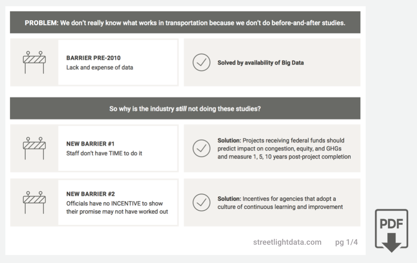Click checkmark circle next to Big Data
Image resolution: width=417 pixels, height=263 pixels.
point(201,62)
